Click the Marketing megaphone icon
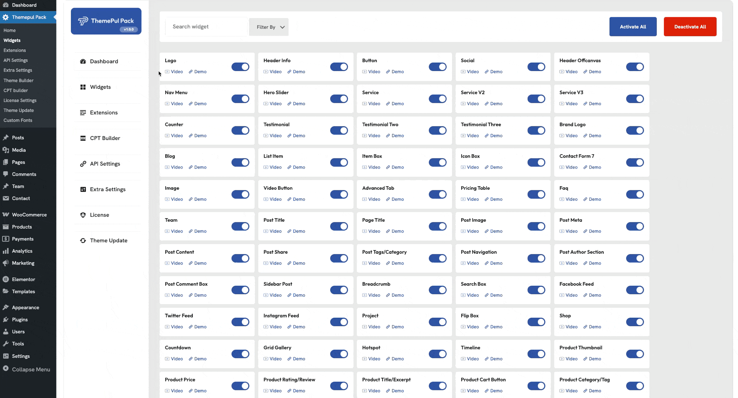738x398 pixels. (6, 263)
